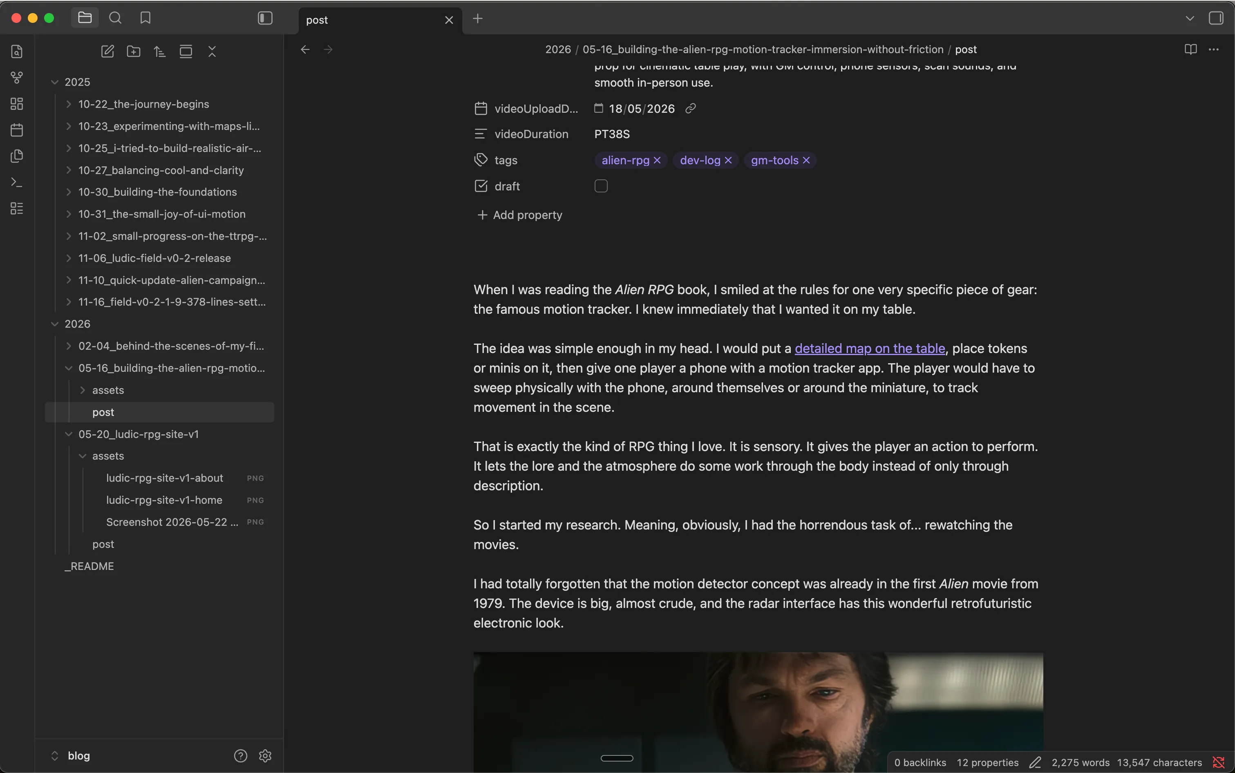
Task: Open help icon in sidebar footer
Action: (240, 755)
